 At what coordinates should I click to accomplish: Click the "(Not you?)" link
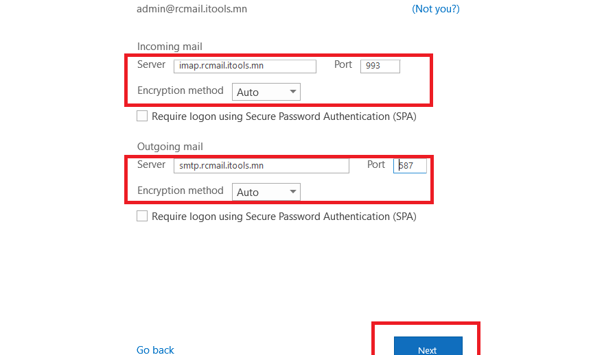pos(436,9)
